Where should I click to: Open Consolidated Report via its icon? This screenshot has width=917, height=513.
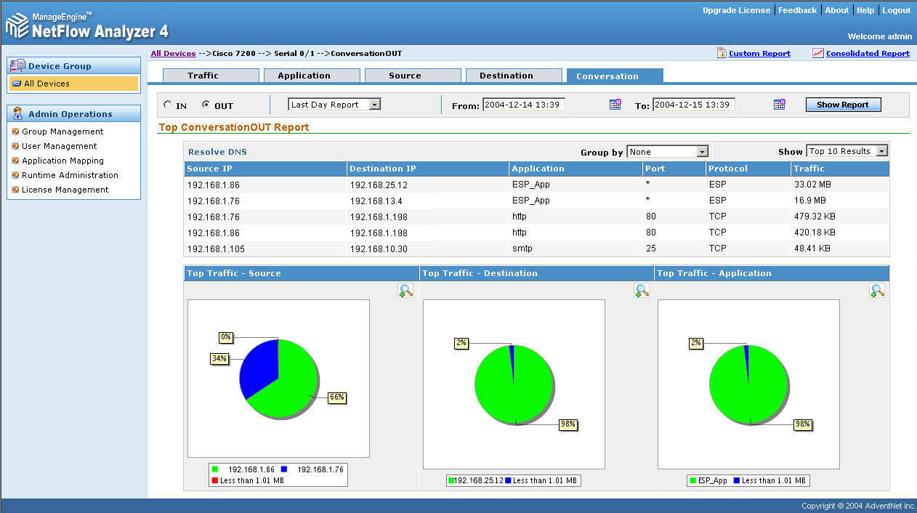(x=817, y=53)
